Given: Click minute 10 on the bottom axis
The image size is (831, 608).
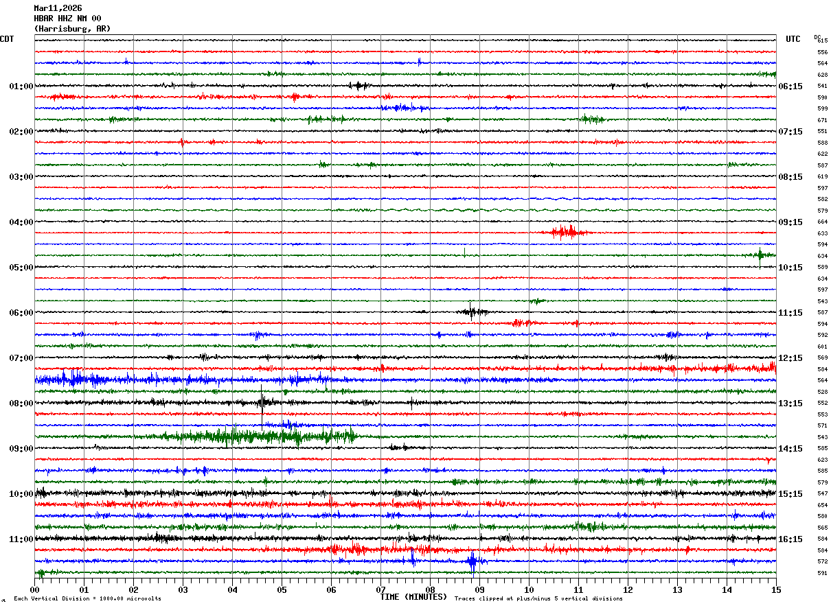Looking at the screenshot, I should pyautogui.click(x=529, y=589).
